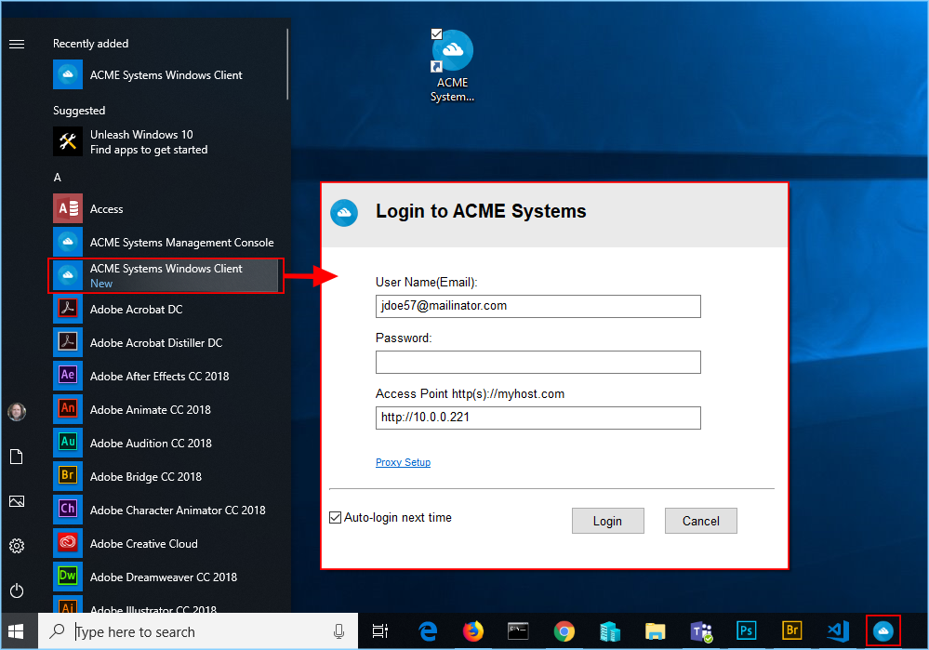Open Documents from Start sidebar
The height and width of the screenshot is (650, 929).
click(x=17, y=457)
